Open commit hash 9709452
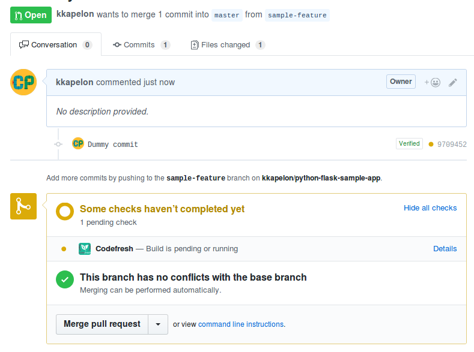 (452, 145)
